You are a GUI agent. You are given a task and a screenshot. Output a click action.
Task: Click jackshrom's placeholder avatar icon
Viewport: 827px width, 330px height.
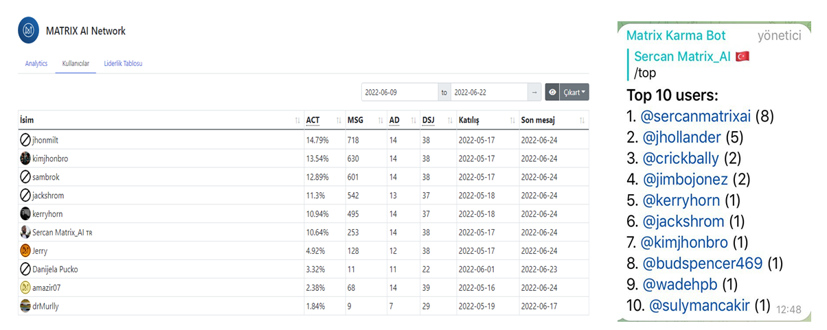[x=25, y=196]
